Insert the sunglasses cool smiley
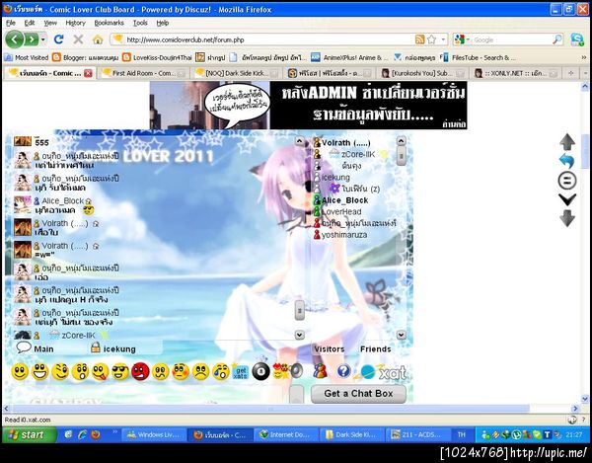 tap(120, 372)
